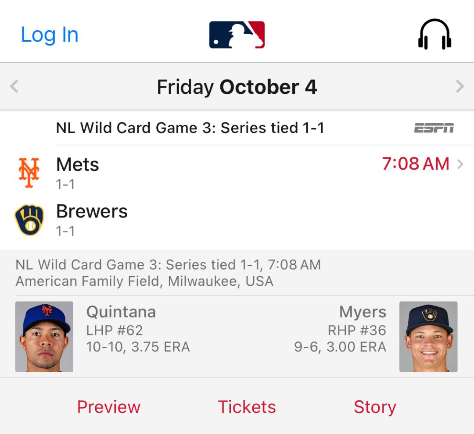Tap the Mets team logo
The image size is (474, 434).
[x=29, y=173]
